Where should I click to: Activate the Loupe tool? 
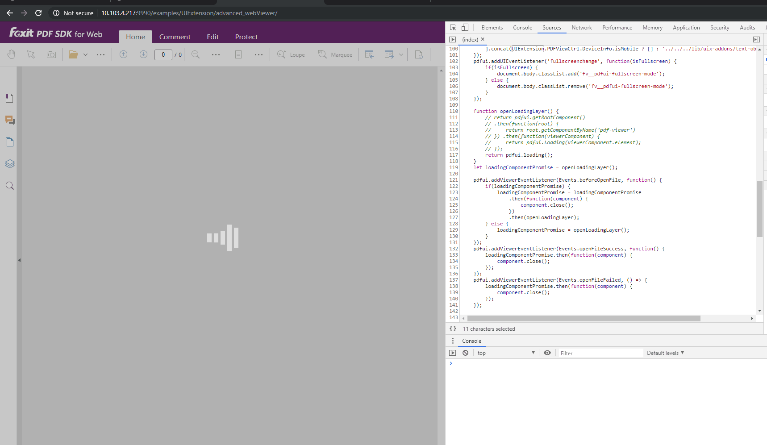pos(291,54)
